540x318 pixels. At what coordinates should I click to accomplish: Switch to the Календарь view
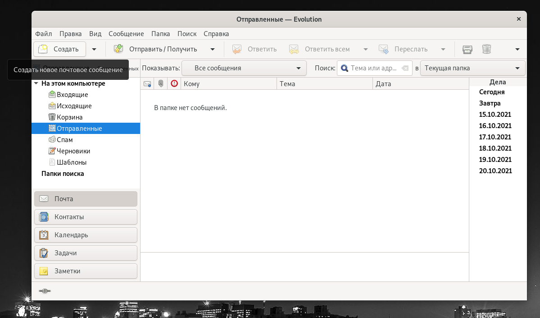(86, 235)
